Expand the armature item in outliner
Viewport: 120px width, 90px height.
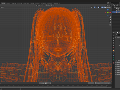point(115,12)
